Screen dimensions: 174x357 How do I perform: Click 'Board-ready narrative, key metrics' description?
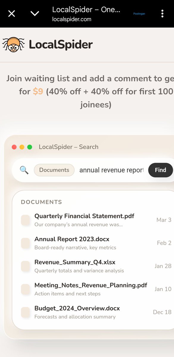tap(75, 248)
